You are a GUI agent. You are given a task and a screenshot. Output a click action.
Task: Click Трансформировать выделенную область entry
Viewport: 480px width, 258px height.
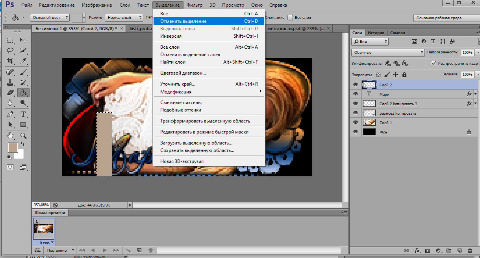209,121
